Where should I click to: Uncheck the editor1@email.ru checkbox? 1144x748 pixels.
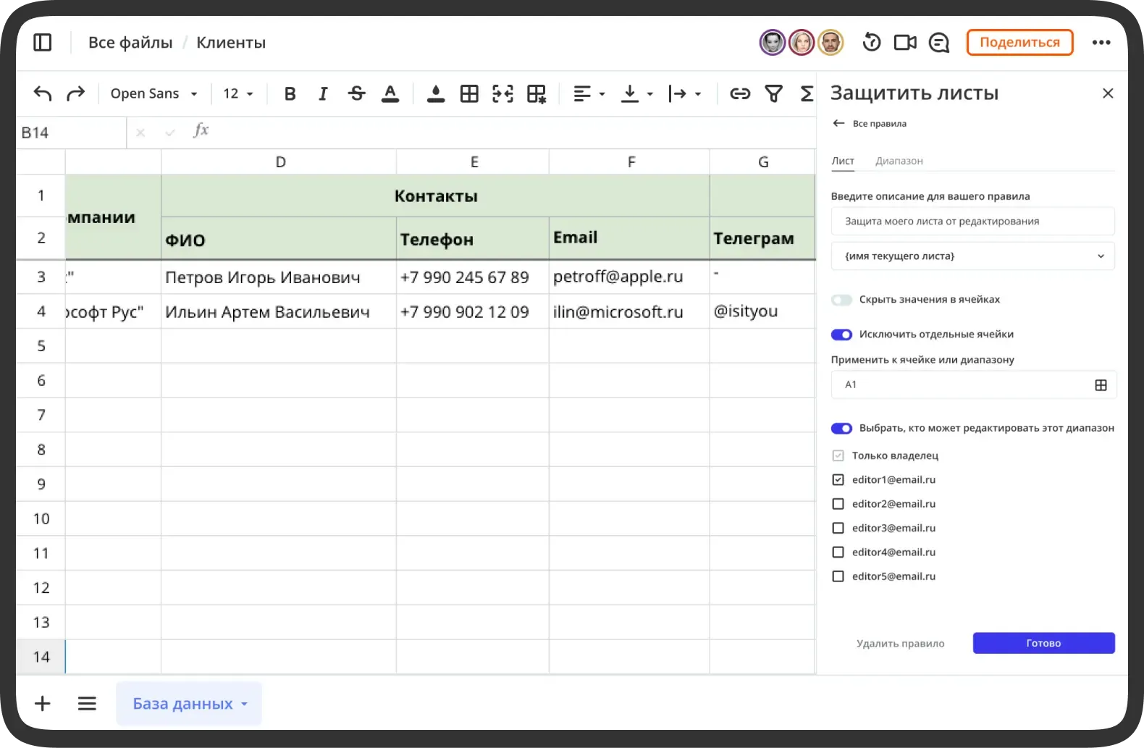coord(838,480)
